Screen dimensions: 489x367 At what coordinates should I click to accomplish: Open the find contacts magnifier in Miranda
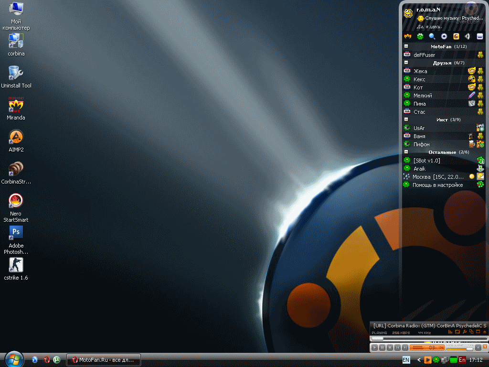432,36
